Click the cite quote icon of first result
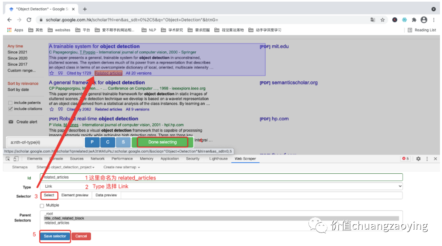Screen dimensions: 442x246 [60, 73]
